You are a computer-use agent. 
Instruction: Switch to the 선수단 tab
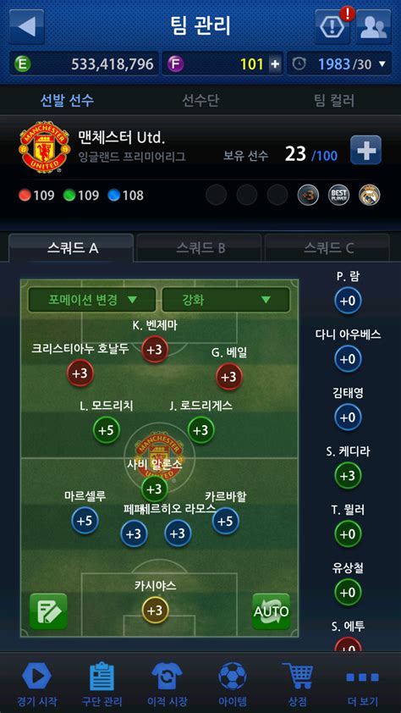tap(200, 100)
